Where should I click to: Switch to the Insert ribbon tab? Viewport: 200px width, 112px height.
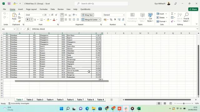20,9
